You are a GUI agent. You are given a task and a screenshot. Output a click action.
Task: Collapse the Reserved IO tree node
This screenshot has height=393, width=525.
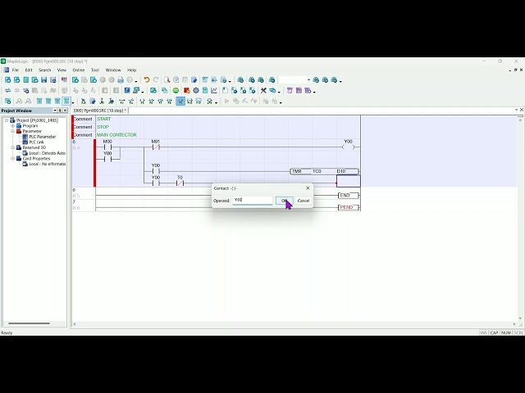(13, 147)
